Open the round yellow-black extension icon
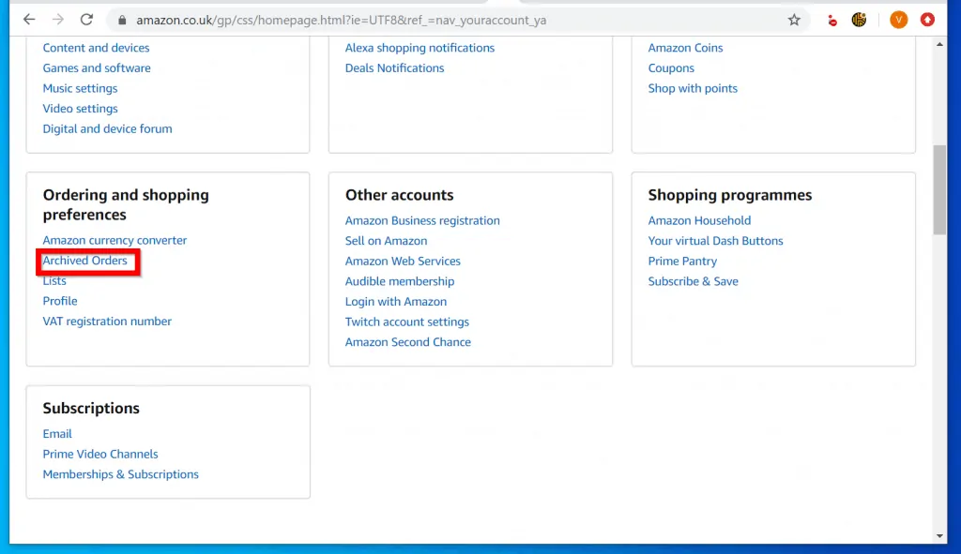The width and height of the screenshot is (961, 554). click(x=860, y=20)
